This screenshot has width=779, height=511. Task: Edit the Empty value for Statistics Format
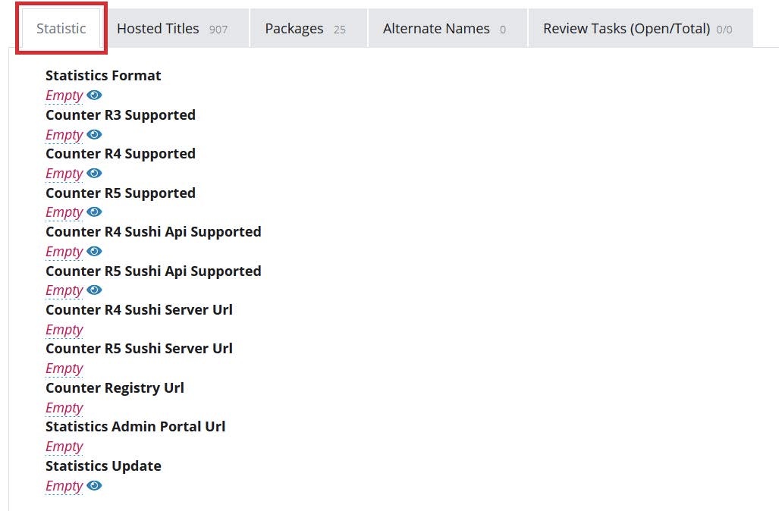point(64,96)
